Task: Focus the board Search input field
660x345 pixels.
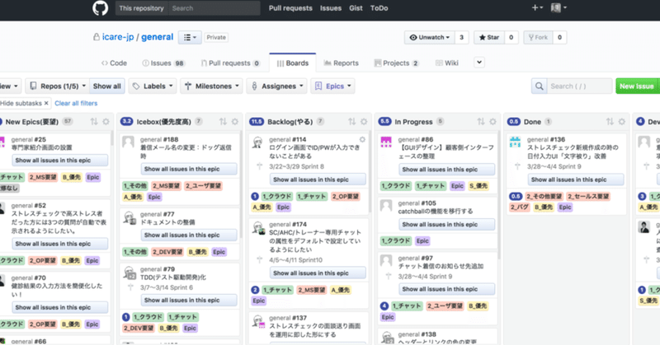Action: (x=580, y=86)
